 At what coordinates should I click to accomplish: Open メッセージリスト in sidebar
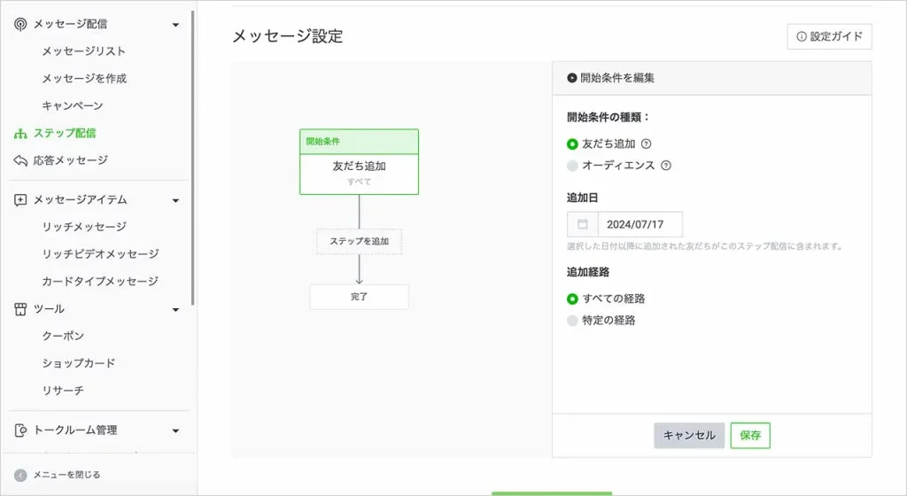(83, 51)
